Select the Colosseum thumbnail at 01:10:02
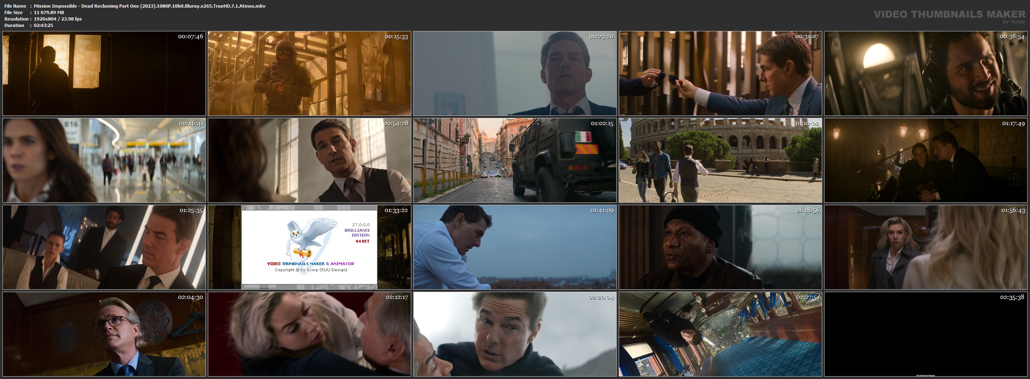 tap(720, 160)
